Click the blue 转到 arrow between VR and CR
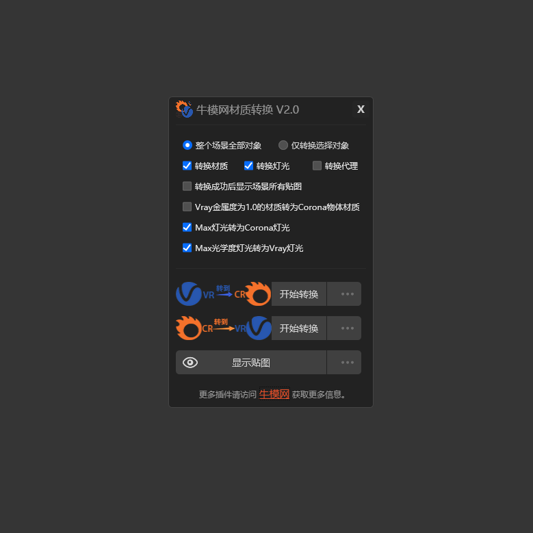This screenshot has width=533, height=533. [x=224, y=291]
